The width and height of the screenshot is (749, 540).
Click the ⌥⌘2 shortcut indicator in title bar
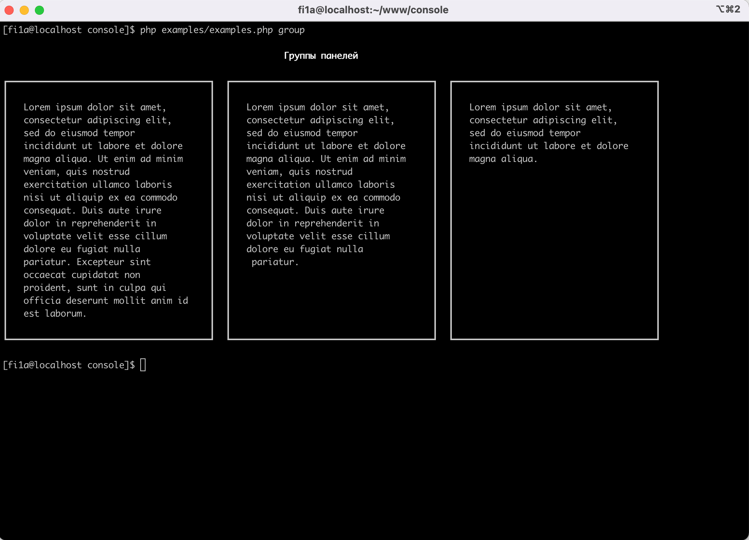pyautogui.click(x=728, y=9)
